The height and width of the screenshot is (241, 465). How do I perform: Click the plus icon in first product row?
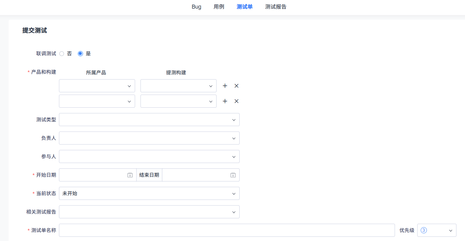click(x=225, y=86)
